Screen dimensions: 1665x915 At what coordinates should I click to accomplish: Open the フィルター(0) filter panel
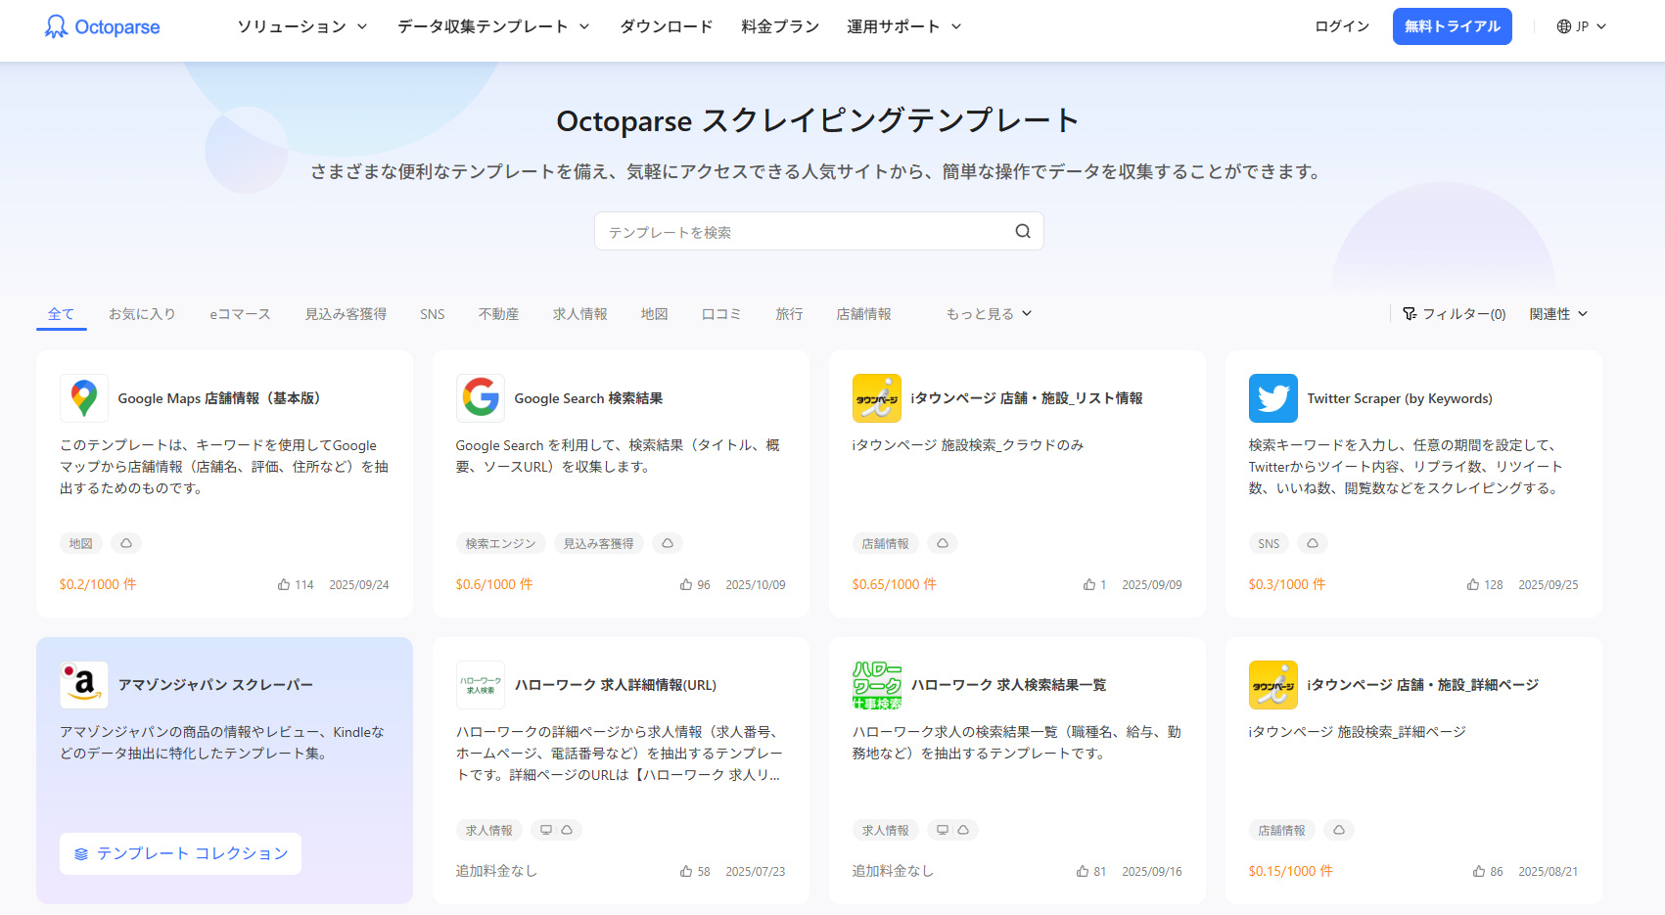click(1454, 314)
